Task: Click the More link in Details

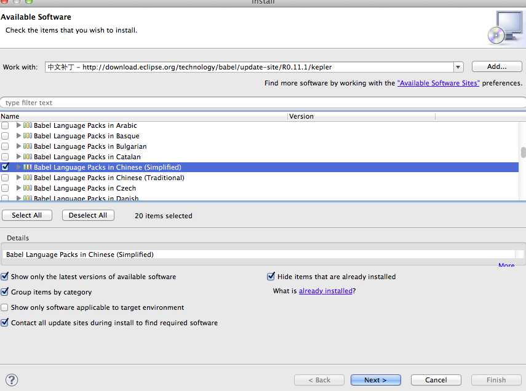Action: pyautogui.click(x=506, y=265)
